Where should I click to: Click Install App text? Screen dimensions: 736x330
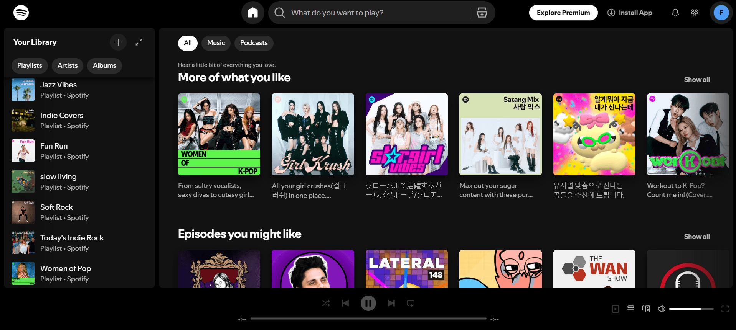(635, 13)
